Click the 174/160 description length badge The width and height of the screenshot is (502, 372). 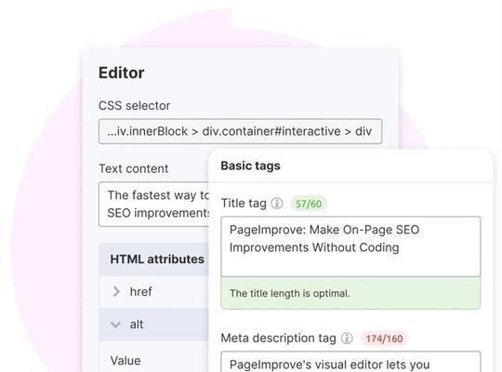[384, 339]
